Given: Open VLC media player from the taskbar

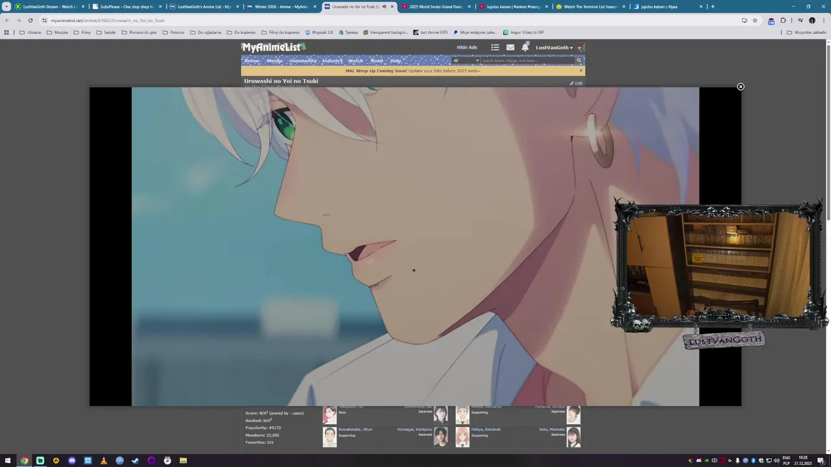Looking at the screenshot, I should (103, 461).
